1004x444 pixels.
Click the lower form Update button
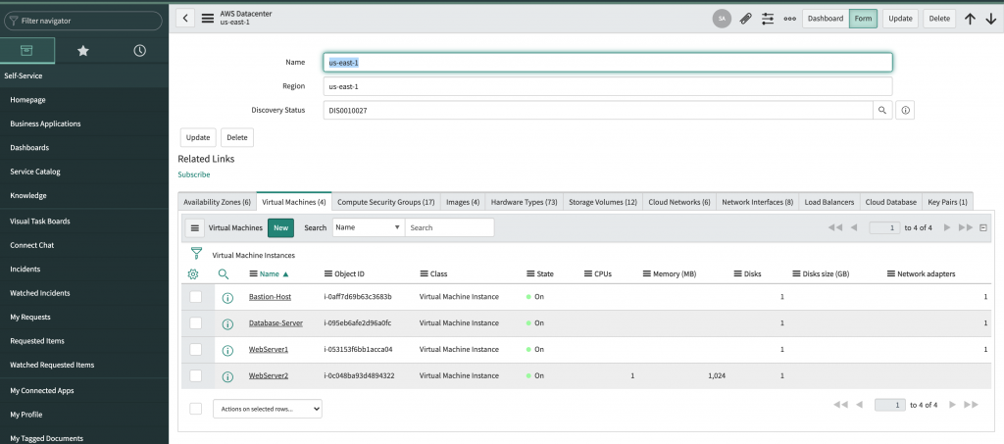point(198,137)
